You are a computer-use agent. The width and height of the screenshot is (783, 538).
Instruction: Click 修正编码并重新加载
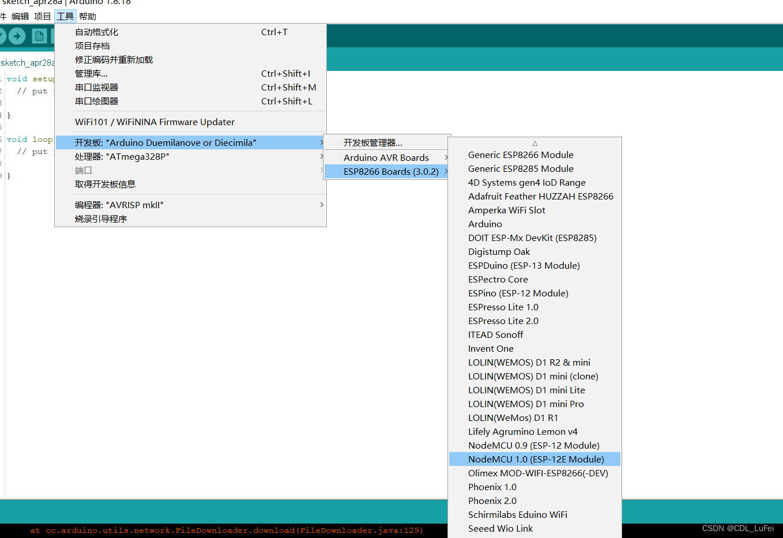(x=191, y=60)
